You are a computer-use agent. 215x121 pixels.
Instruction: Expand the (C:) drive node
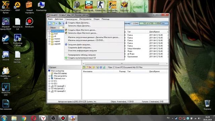tap(49, 81)
